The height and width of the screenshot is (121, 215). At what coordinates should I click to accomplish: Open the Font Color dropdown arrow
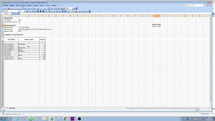(78, 11)
